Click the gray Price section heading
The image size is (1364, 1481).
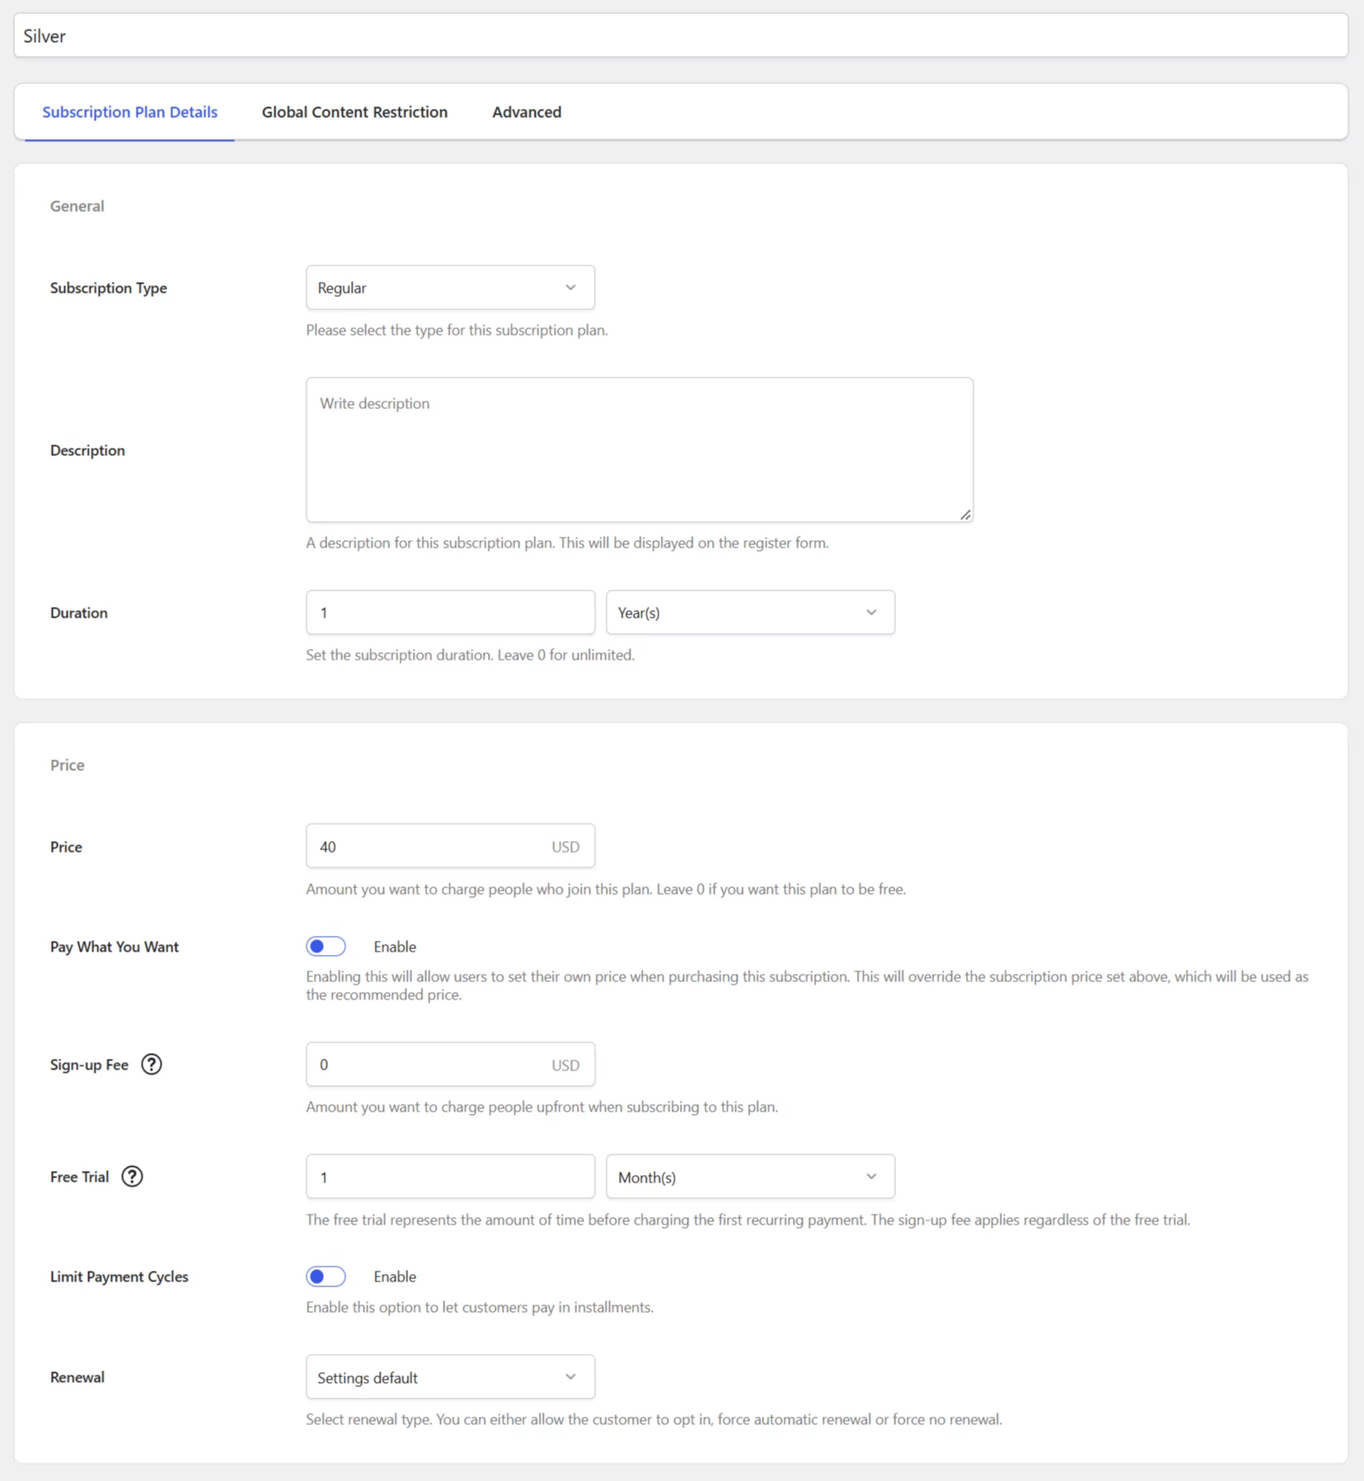[67, 765]
